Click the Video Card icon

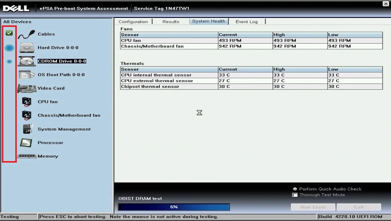coord(27,88)
